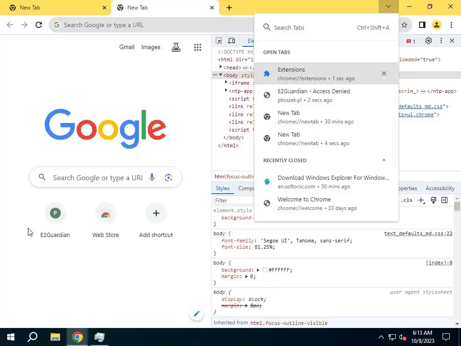Viewport: 461px width, 346px height.
Task: Open Search Labs flask icon
Action: coord(176,47)
